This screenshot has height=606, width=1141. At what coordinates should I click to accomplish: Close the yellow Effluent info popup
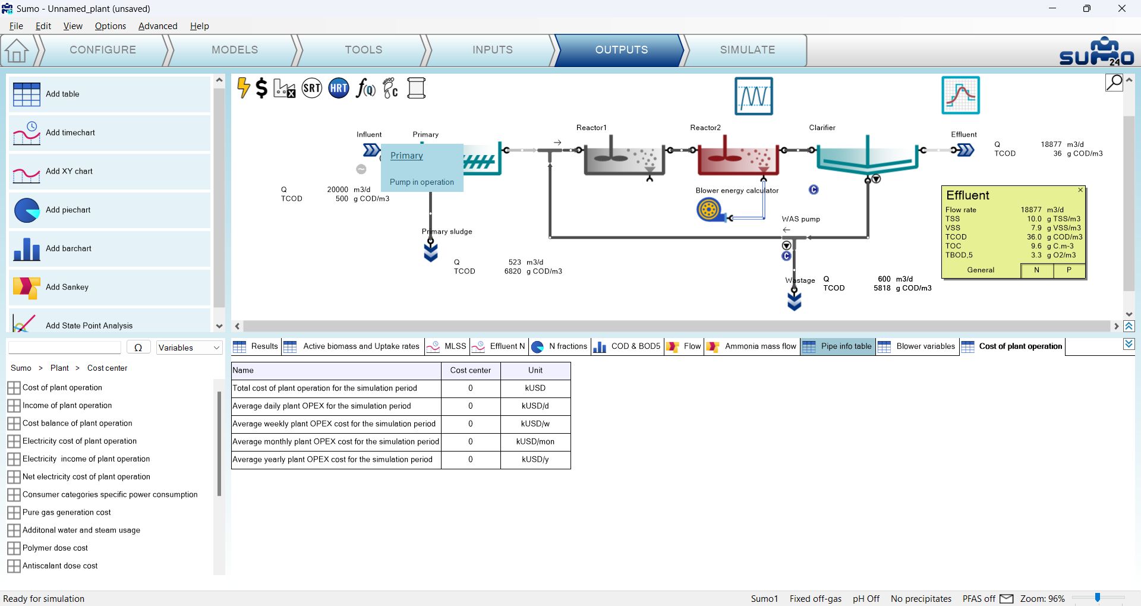pos(1080,190)
